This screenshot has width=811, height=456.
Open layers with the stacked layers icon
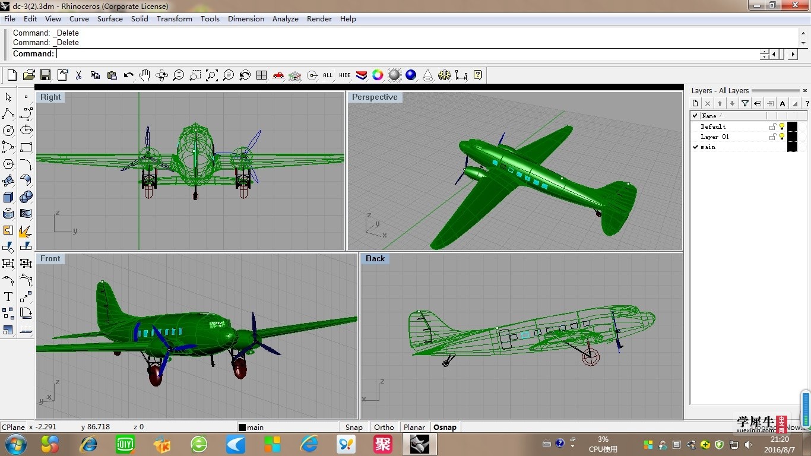[x=362, y=75]
